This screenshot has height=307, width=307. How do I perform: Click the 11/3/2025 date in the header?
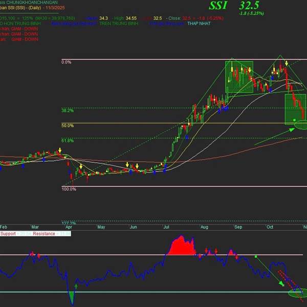coord(55,8)
